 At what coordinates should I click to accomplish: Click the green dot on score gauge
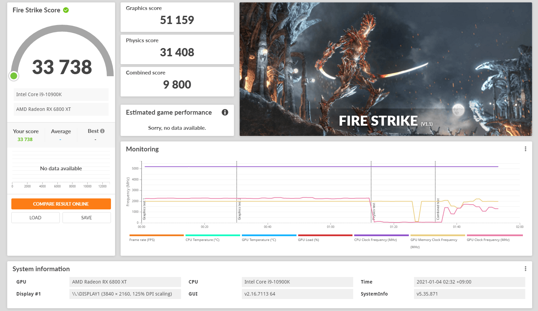coord(14,76)
